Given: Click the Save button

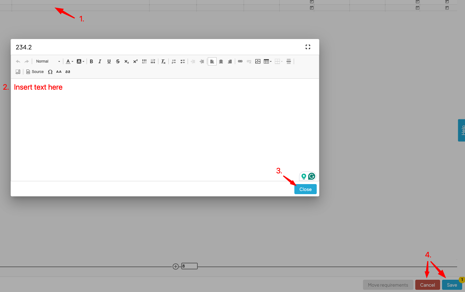Looking at the screenshot, I should click(452, 285).
